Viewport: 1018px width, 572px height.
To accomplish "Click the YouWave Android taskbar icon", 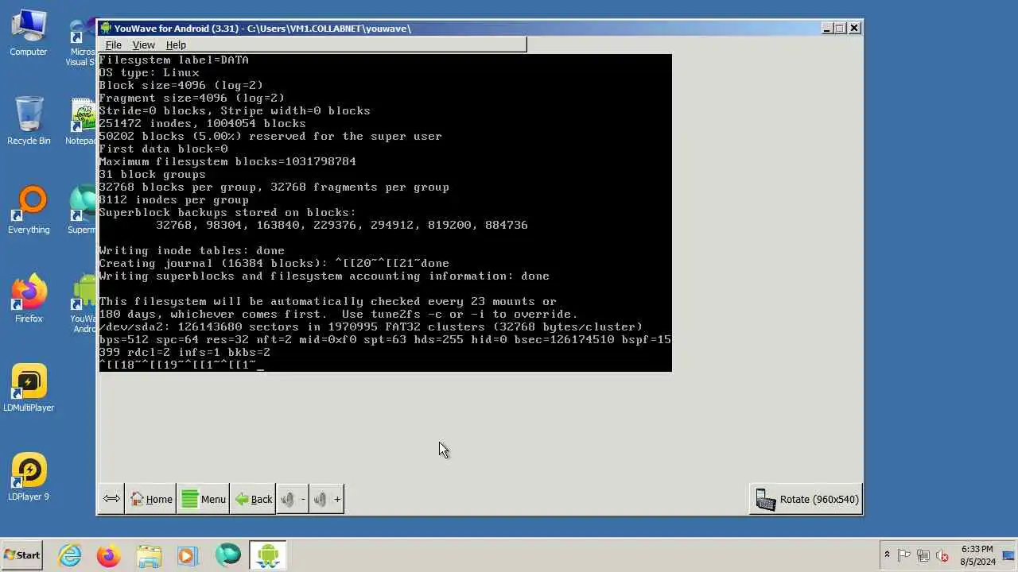I will tap(267, 555).
